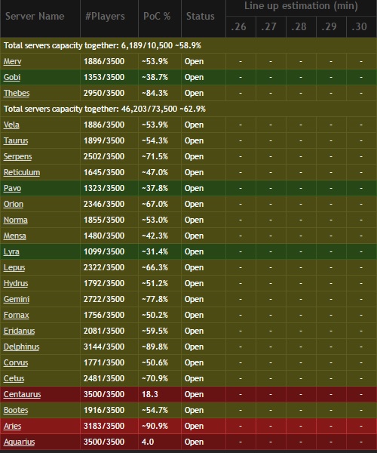Click the ~51.2% PoC value
This screenshot has width=377, height=453.
(x=155, y=283)
